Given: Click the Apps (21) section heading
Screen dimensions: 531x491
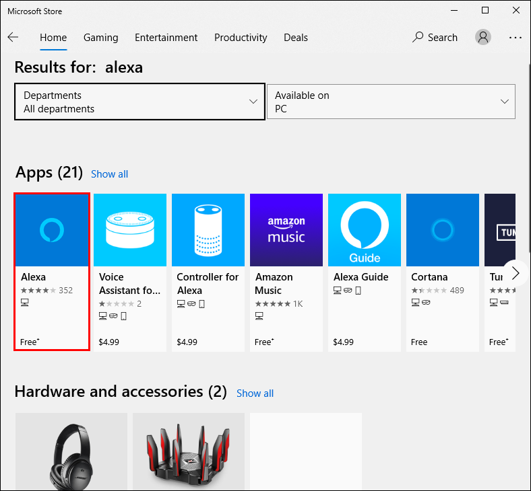Looking at the screenshot, I should pyautogui.click(x=49, y=173).
